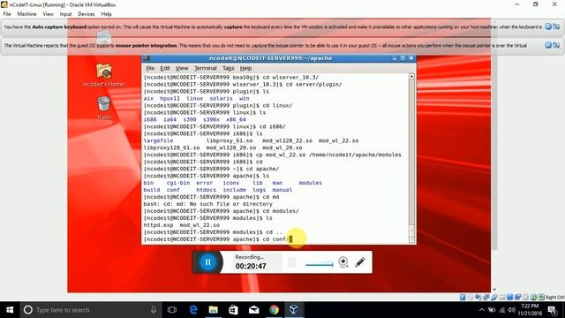The width and height of the screenshot is (565, 318).
Task: Suppress future Auto capture keyboard messages
Action: click(556, 26)
